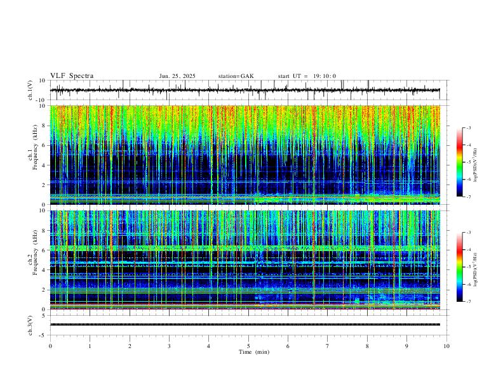This screenshot has height=388, width=503.
Task: Click the ch.1 colorbar log(PSD) label
Action: tap(476, 165)
